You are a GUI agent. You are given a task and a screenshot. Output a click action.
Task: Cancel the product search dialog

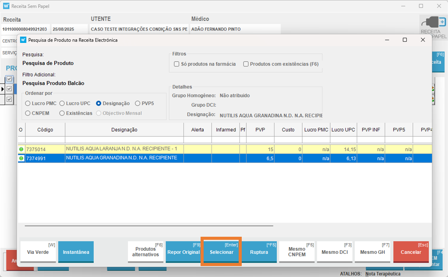(x=411, y=252)
